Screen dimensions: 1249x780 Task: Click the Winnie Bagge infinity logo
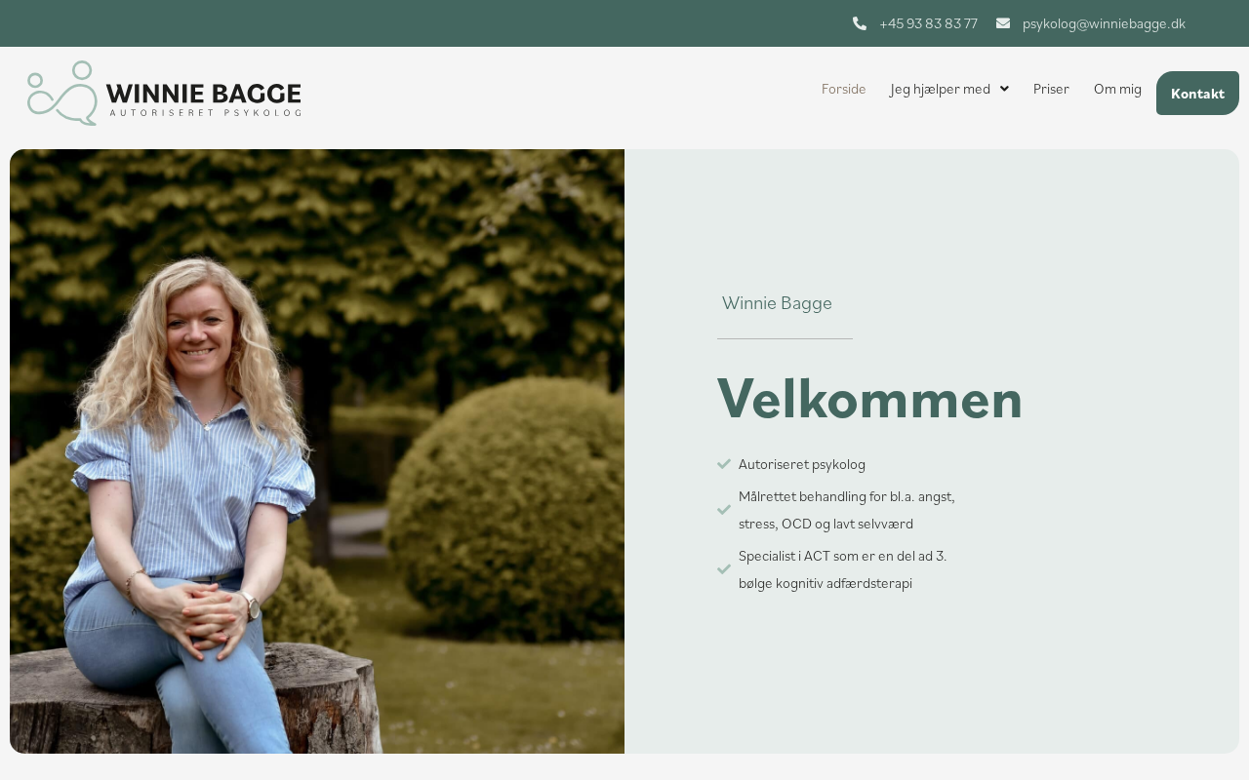(62, 93)
